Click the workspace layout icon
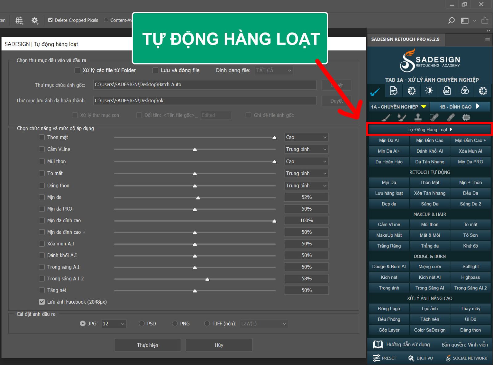Screen dimensions: 493x365 point(465,21)
